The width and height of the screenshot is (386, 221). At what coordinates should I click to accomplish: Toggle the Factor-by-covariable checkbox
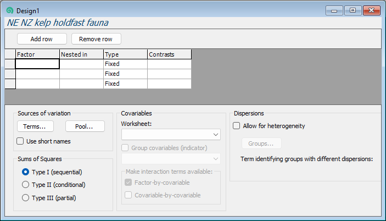[128, 183]
